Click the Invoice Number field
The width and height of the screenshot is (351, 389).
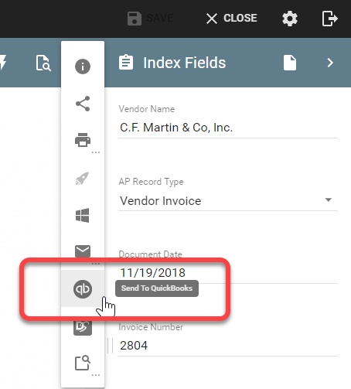point(228,346)
